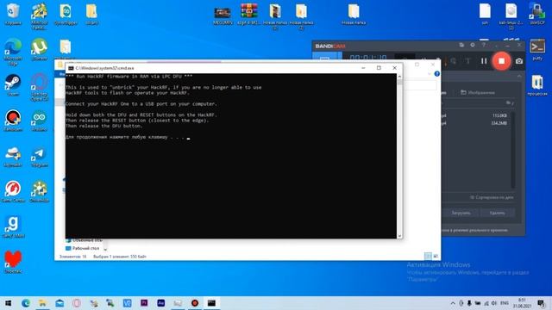
Task: Switch to Bandicam Изображения tab
Action: 478,92
